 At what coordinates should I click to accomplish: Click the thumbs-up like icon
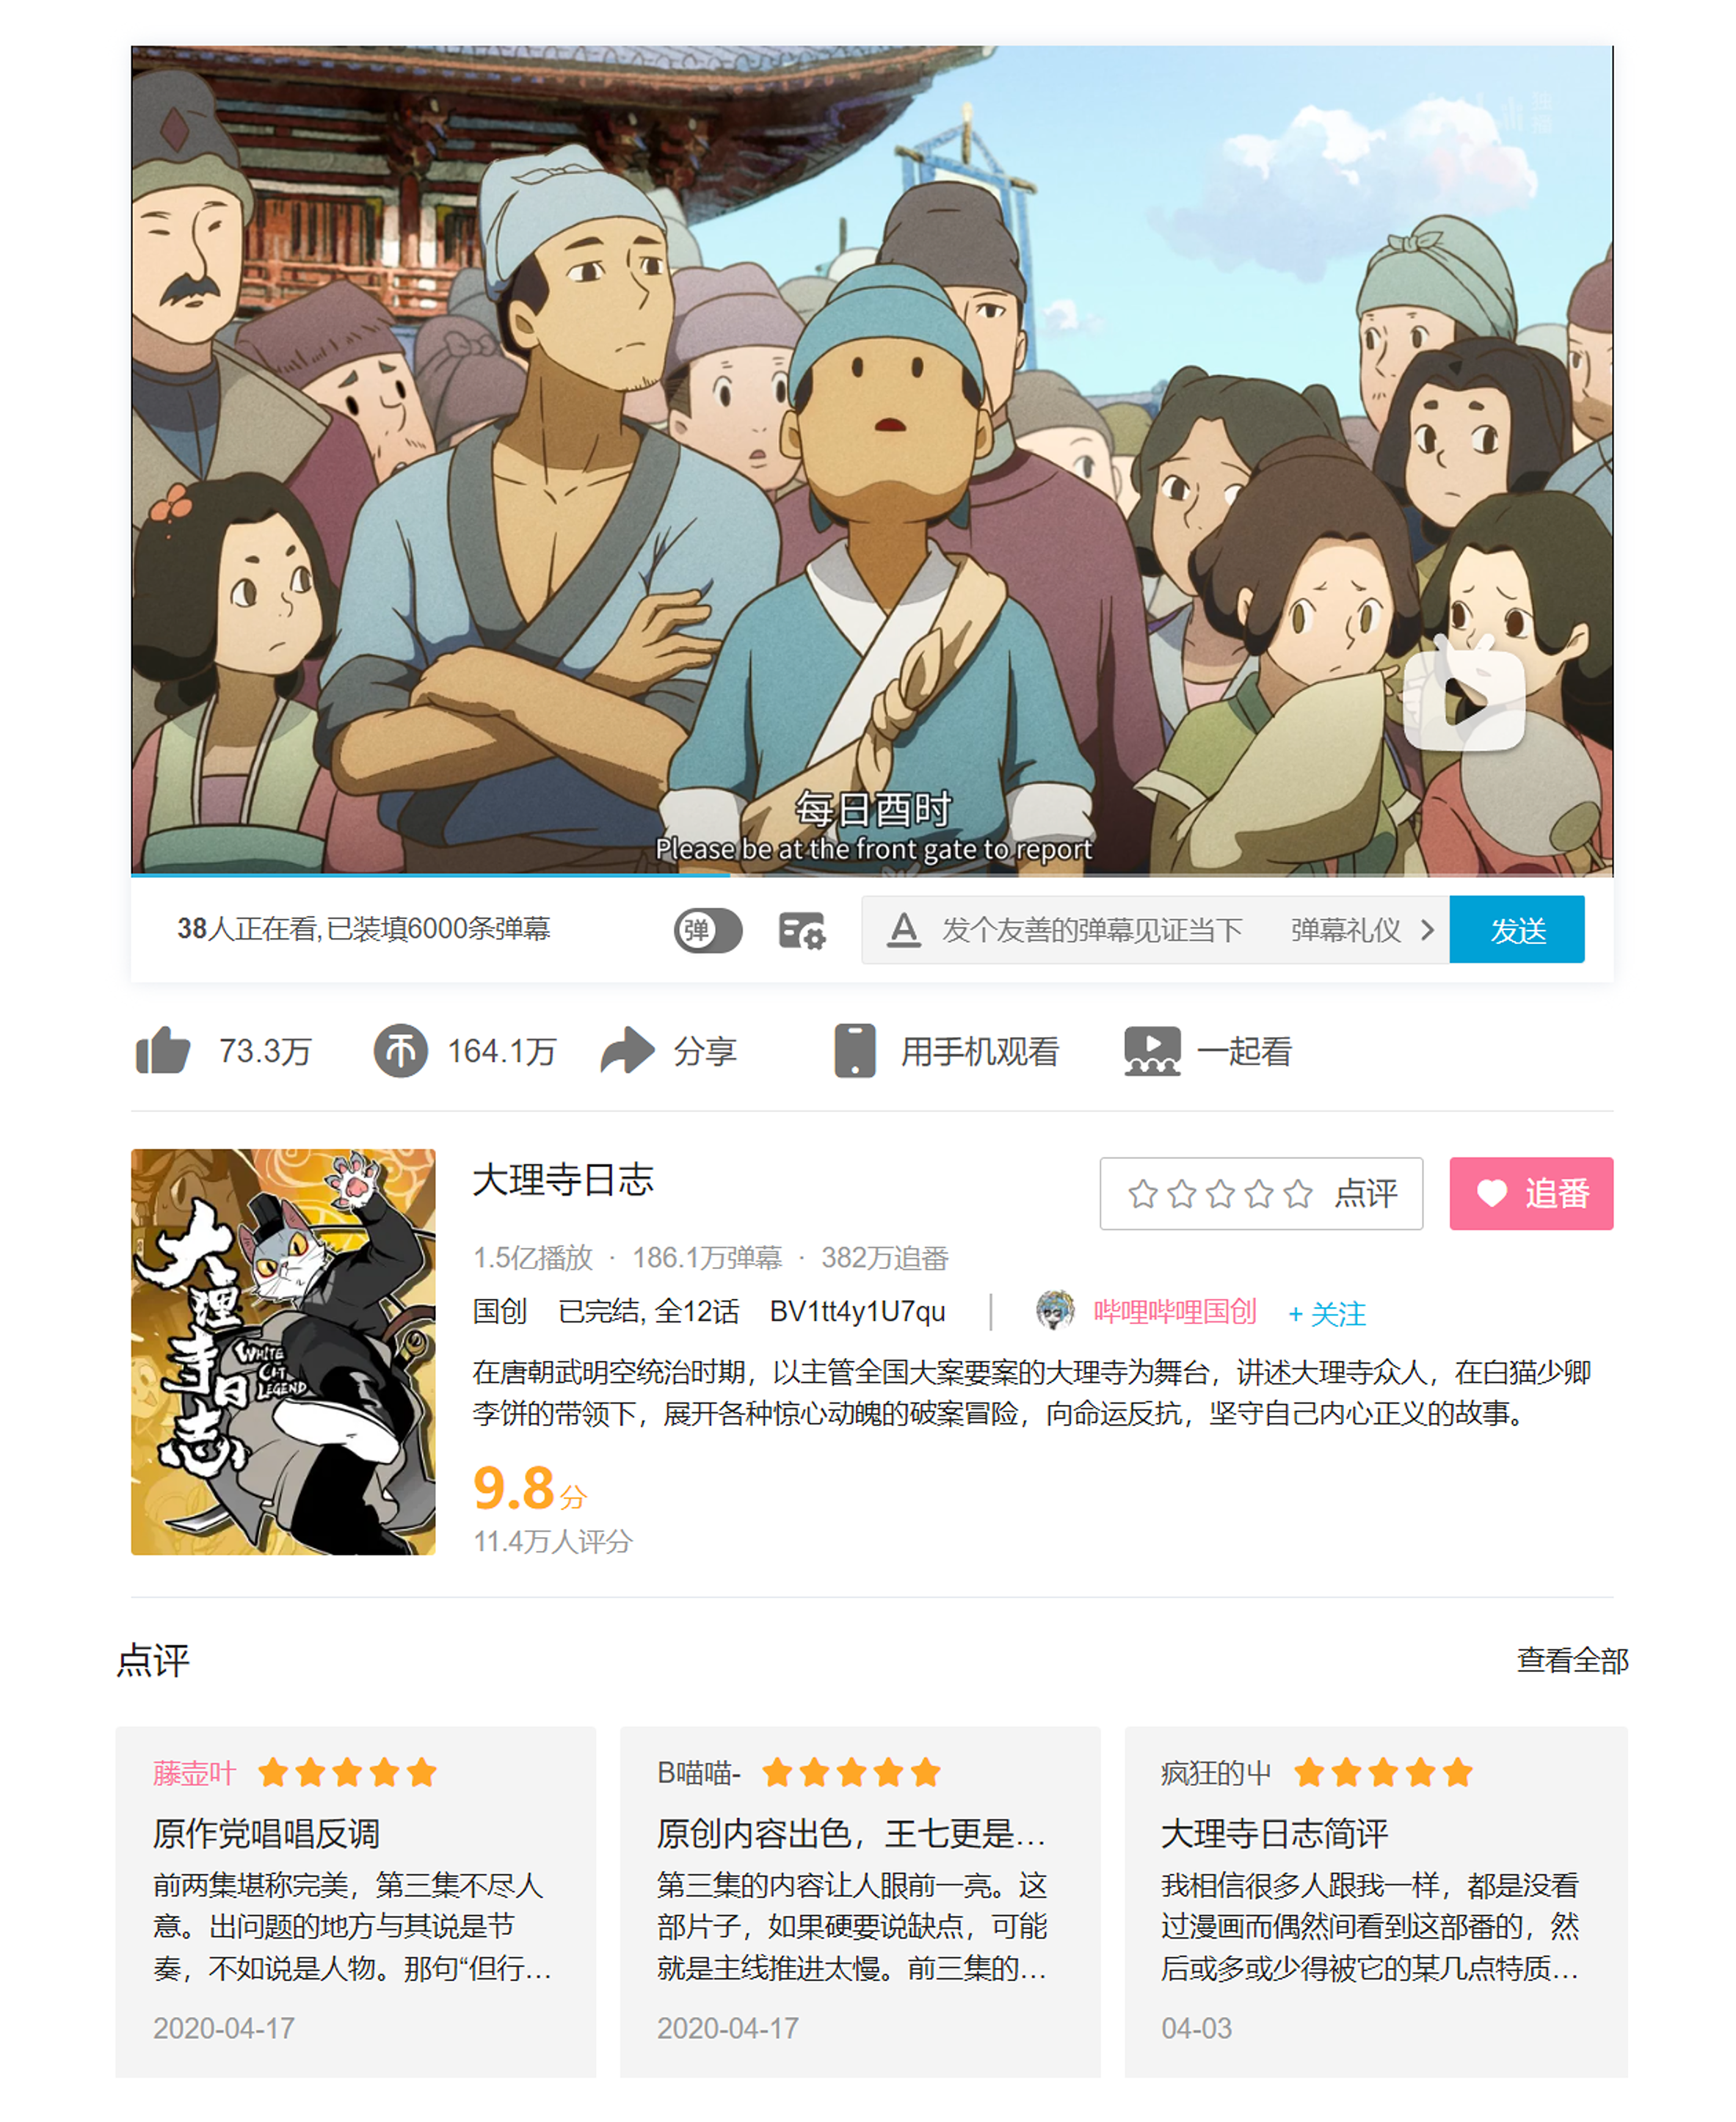point(162,1050)
